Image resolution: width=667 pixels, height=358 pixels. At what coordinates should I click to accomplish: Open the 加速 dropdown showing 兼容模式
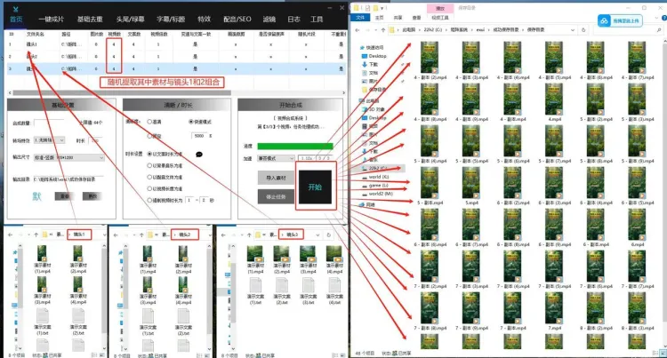coord(276,158)
